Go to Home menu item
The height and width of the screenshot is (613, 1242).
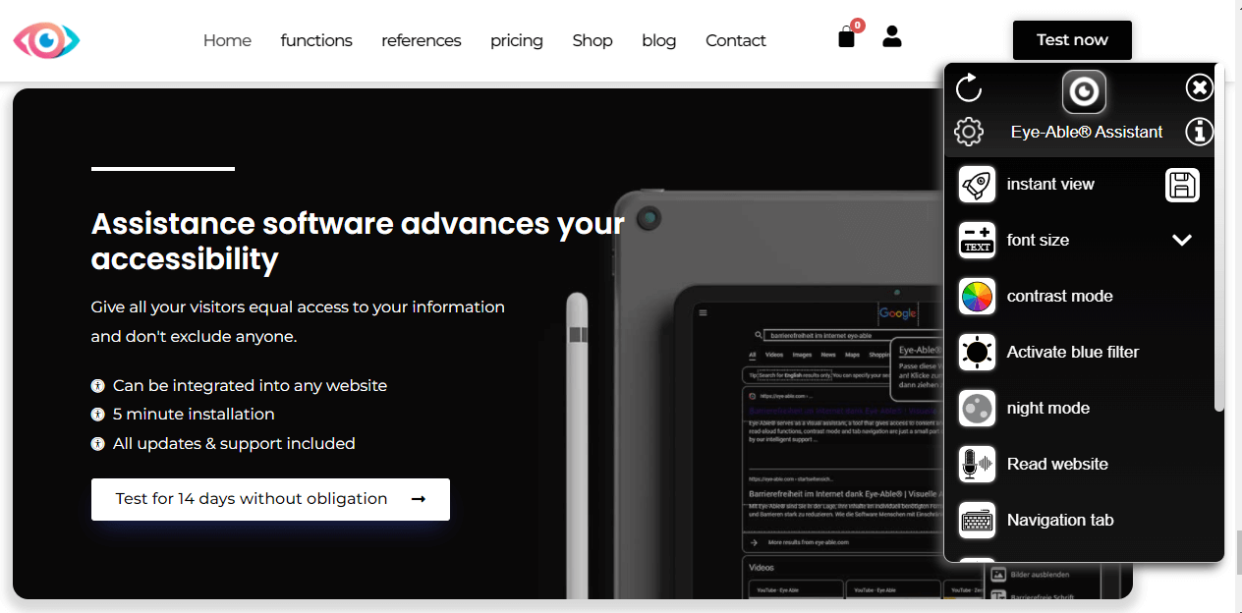click(227, 40)
